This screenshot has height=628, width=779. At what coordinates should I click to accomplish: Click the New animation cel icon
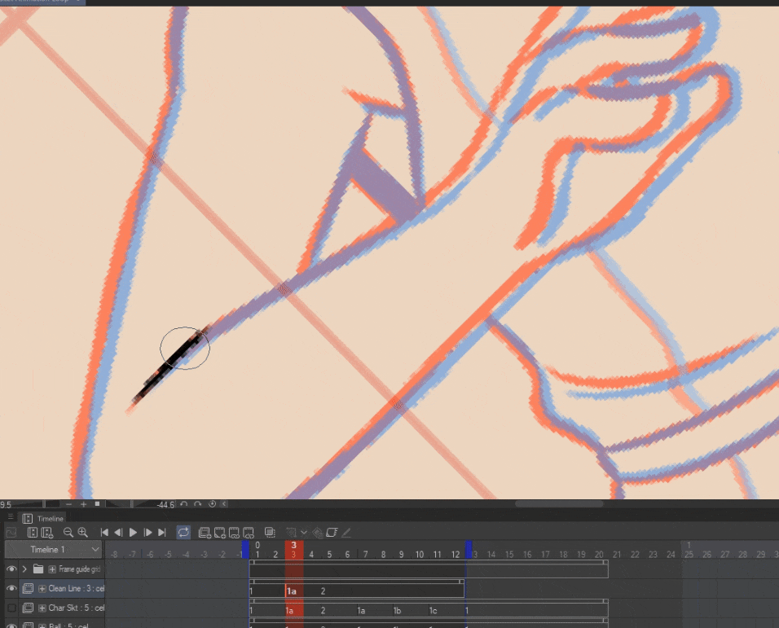(x=205, y=533)
